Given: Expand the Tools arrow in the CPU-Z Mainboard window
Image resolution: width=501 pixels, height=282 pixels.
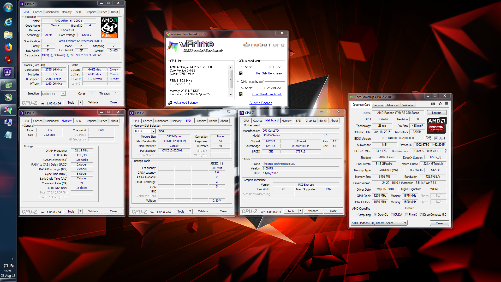Looking at the screenshot, I should pos(300,211).
